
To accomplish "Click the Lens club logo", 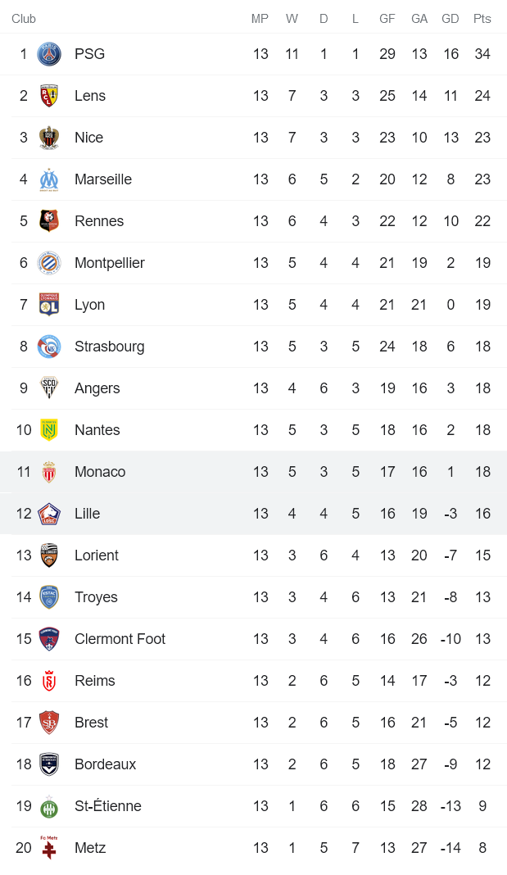I will [x=49, y=96].
